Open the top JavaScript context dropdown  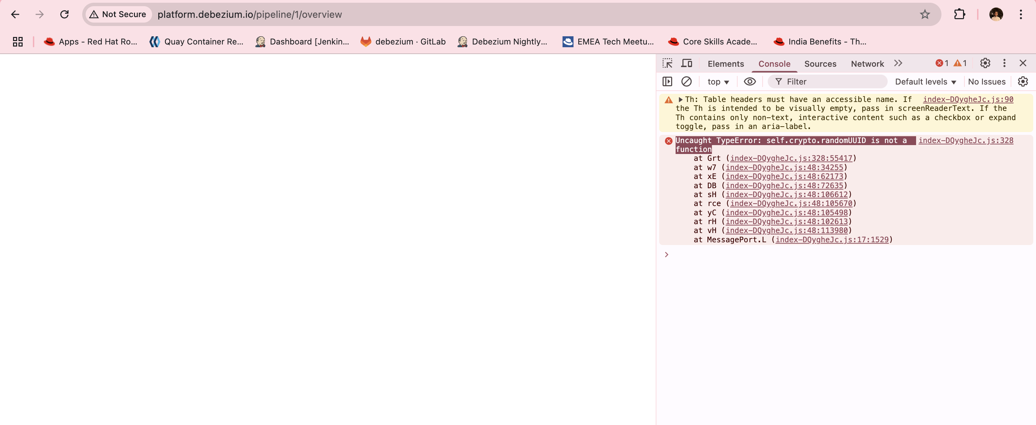718,81
